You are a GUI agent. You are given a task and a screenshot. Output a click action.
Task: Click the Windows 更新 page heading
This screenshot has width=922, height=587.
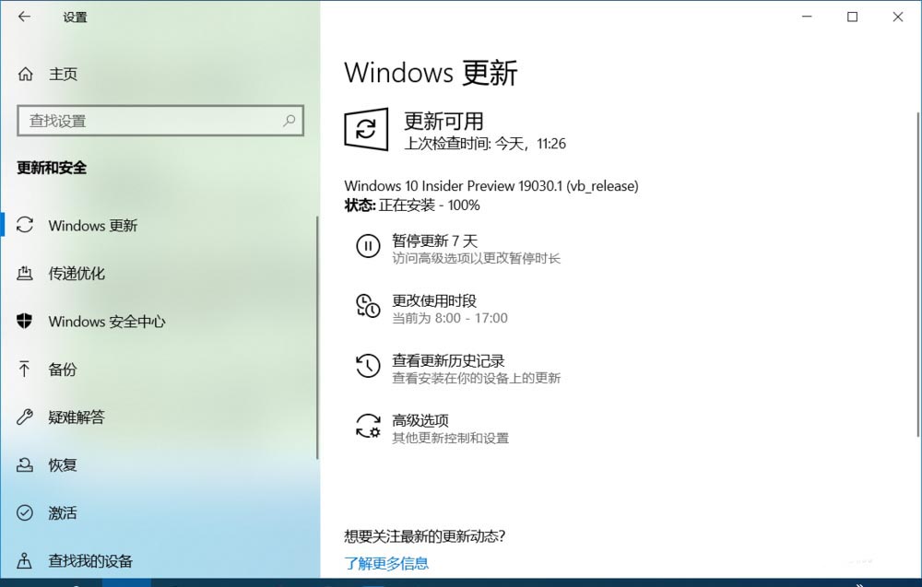431,73
